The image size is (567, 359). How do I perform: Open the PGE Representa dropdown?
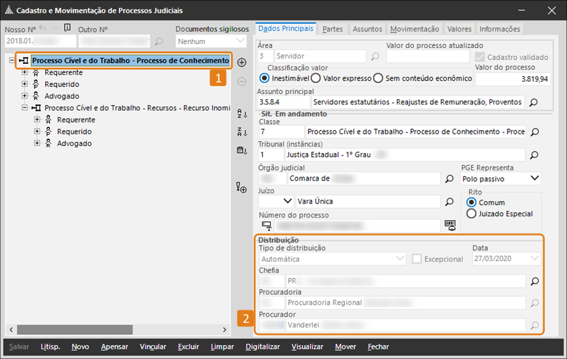534,179
